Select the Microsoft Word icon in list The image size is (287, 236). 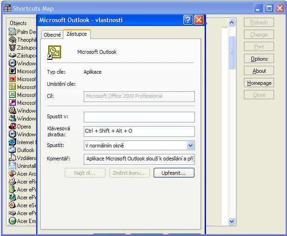point(12,71)
